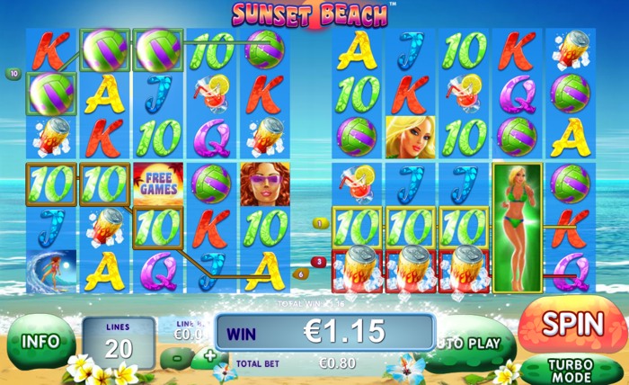The width and height of the screenshot is (629, 385).
Task: Click payline marker number 10
Action: pyautogui.click(x=13, y=74)
